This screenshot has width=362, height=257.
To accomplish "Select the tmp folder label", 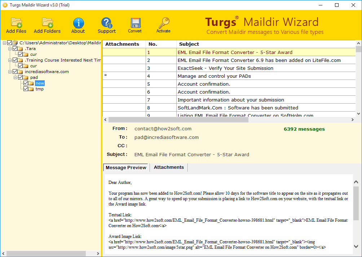I will pos(39,89).
